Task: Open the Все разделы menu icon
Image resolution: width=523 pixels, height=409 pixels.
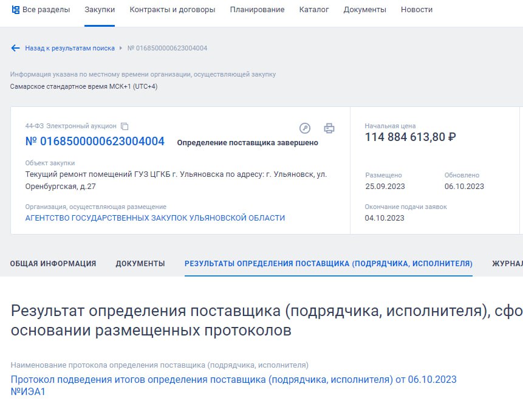Action: point(16,10)
